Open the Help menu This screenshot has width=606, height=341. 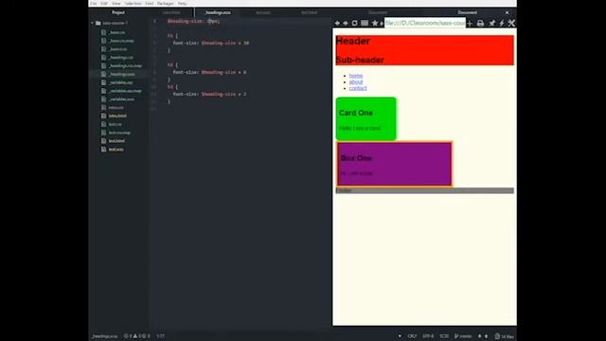click(183, 4)
